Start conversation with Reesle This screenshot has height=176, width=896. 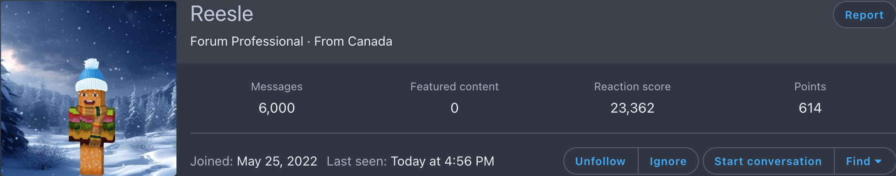[768, 161]
